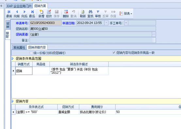The width and height of the screenshot is (181, 129).
Task: Click the pin icon in the left margin
Action: pos(1,6)
